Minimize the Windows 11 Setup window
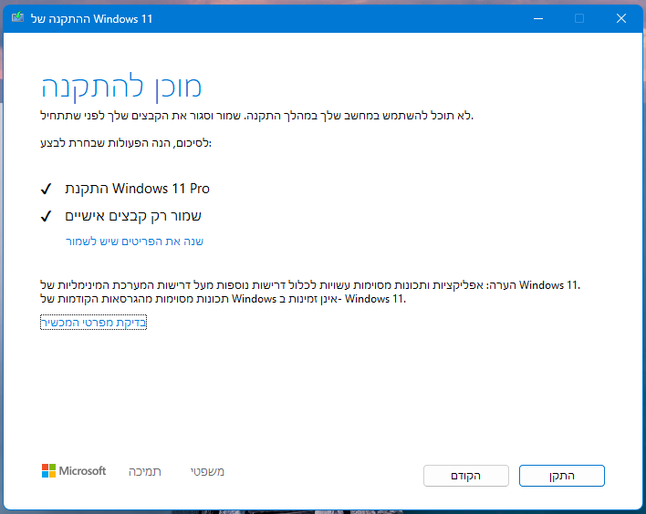The height and width of the screenshot is (514, 646). click(538, 18)
